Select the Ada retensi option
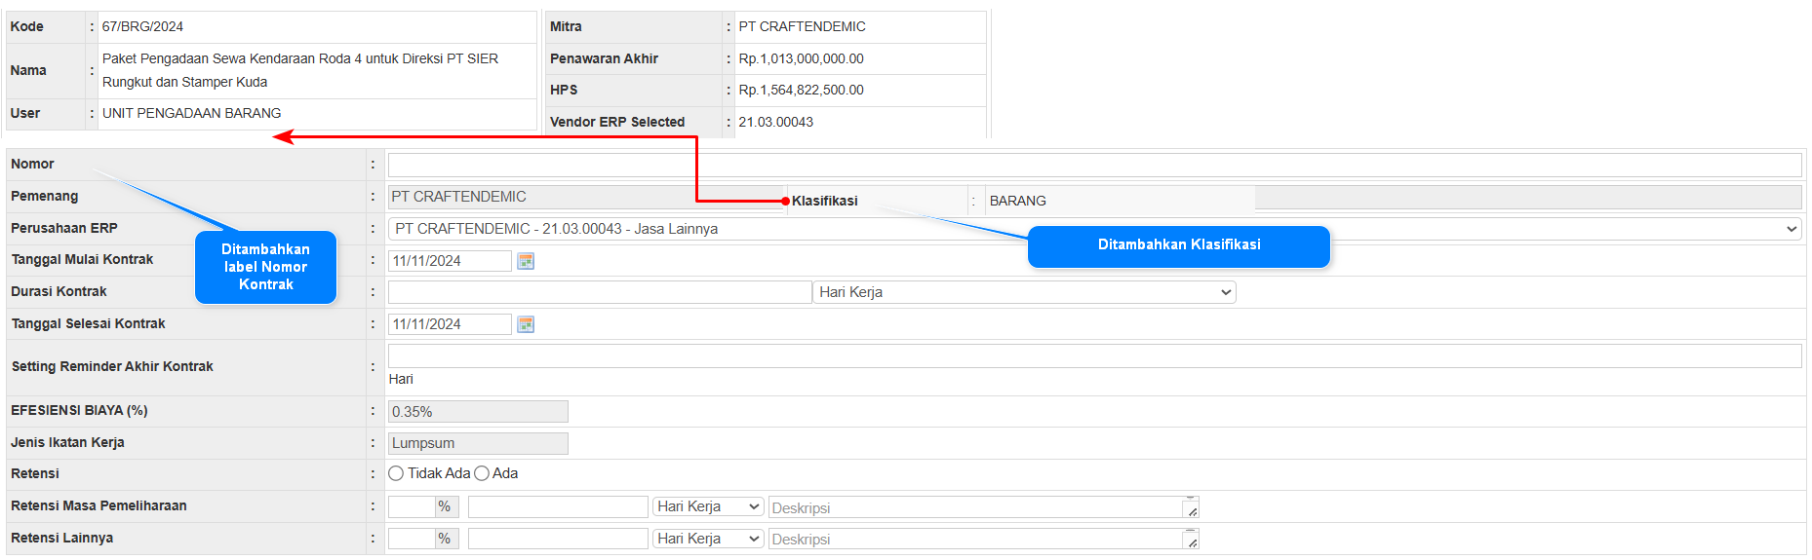 click(482, 473)
